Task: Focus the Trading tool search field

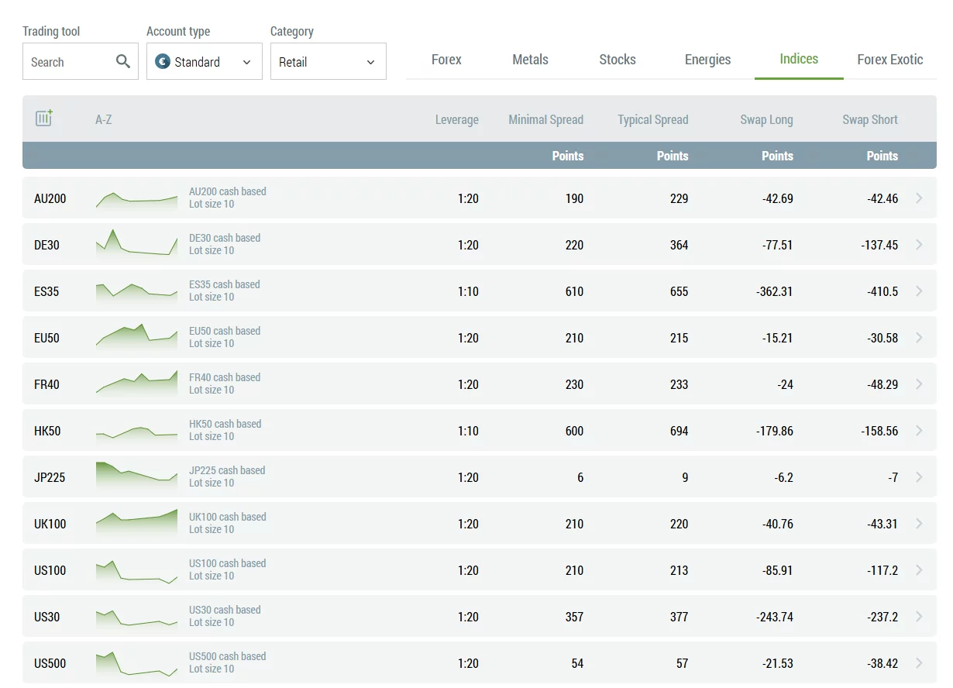Action: click(x=81, y=61)
